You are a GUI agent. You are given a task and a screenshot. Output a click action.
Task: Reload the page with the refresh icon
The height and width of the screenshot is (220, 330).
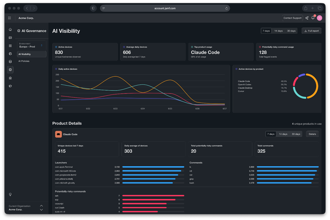tap(226, 8)
